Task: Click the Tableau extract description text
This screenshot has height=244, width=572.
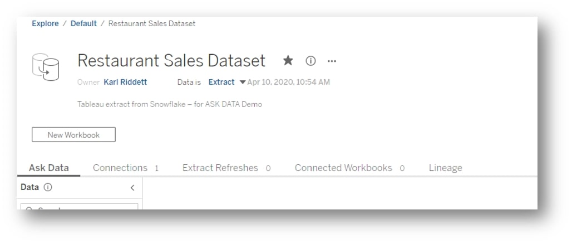Action: click(x=169, y=104)
